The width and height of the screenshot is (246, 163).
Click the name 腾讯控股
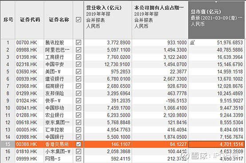point(55,43)
